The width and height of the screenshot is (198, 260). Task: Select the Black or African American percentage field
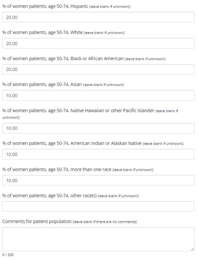98,69
